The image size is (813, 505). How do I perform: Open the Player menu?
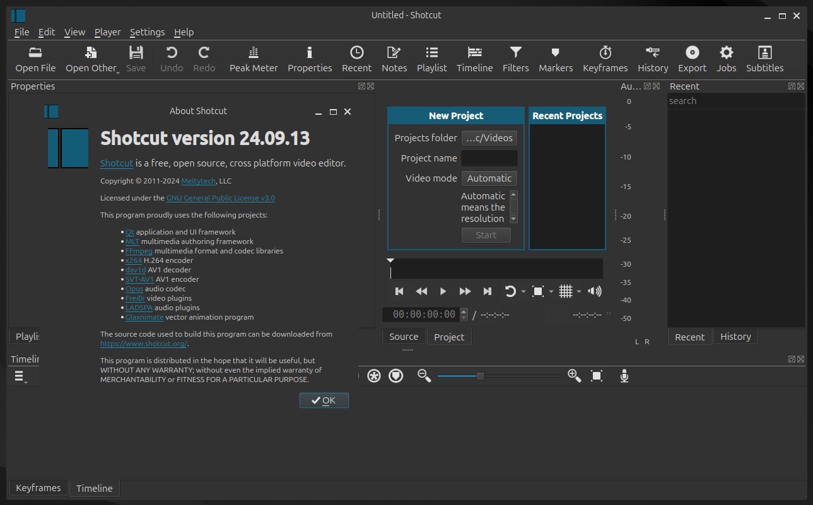(x=107, y=32)
